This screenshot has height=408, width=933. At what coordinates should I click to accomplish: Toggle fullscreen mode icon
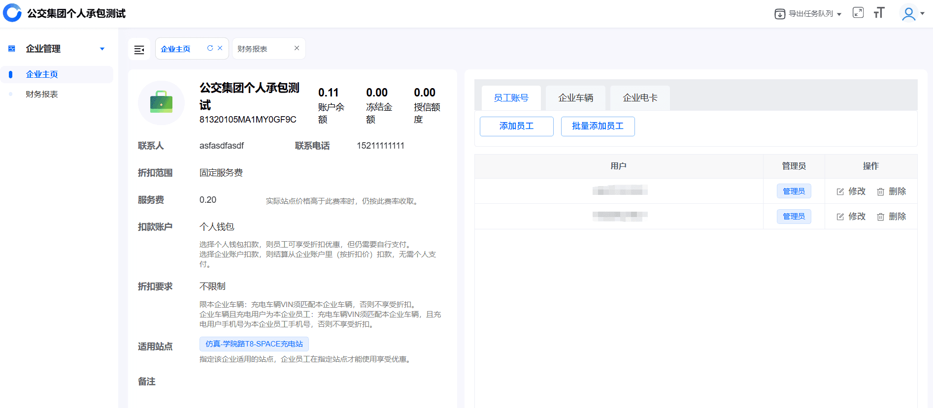point(858,13)
